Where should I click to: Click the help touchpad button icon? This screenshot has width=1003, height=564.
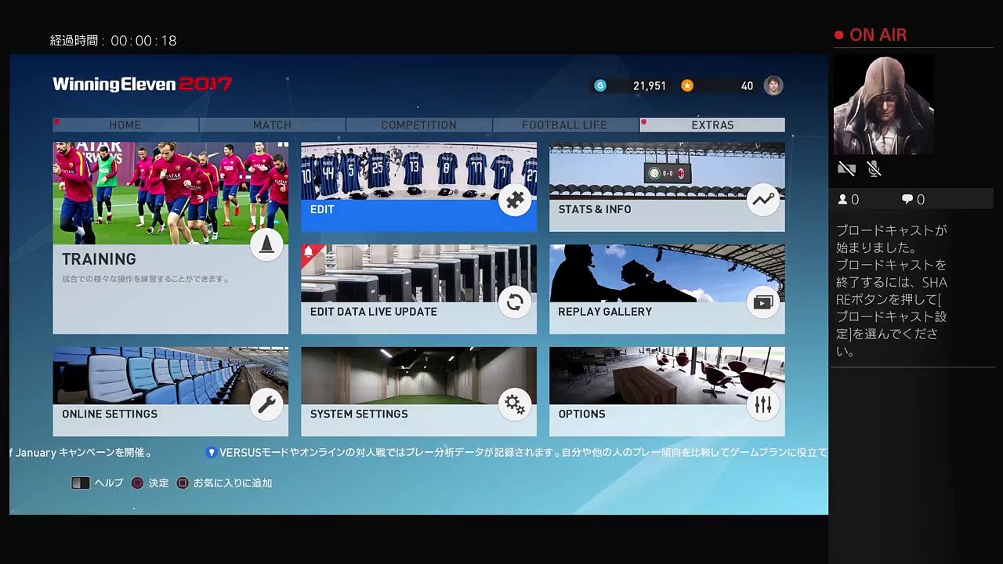81,483
